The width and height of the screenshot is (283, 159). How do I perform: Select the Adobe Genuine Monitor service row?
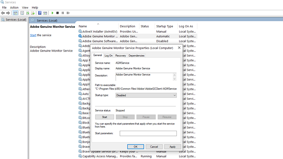pyautogui.click(x=138, y=36)
